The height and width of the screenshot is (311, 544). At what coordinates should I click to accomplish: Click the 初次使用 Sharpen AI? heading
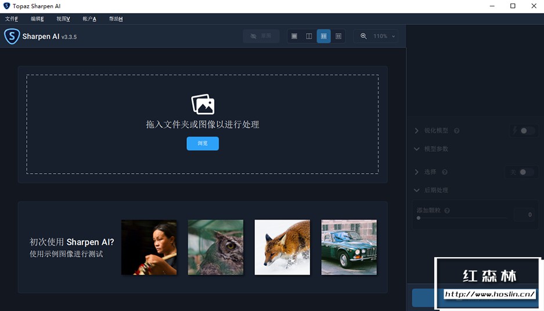72,242
